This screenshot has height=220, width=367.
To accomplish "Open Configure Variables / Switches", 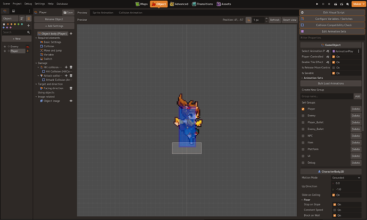I will pos(332,19).
